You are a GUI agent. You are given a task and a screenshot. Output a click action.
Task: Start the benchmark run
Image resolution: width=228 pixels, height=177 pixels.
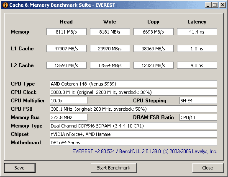pos(113,168)
